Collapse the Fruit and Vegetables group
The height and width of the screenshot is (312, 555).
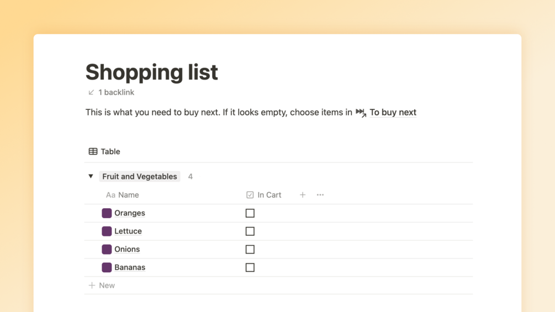pyautogui.click(x=91, y=177)
